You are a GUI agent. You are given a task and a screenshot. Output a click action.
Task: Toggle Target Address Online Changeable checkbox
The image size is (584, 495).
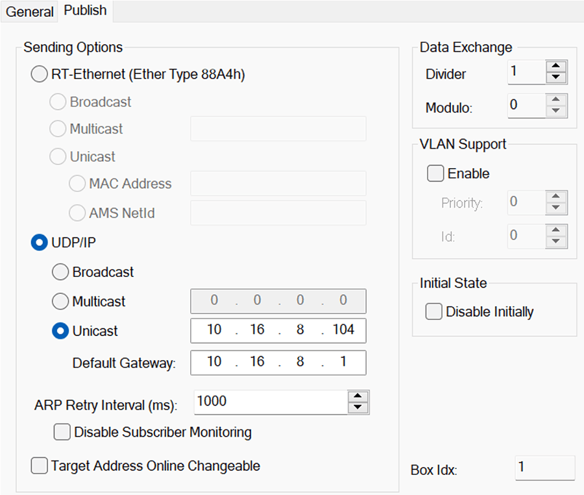[39, 466]
